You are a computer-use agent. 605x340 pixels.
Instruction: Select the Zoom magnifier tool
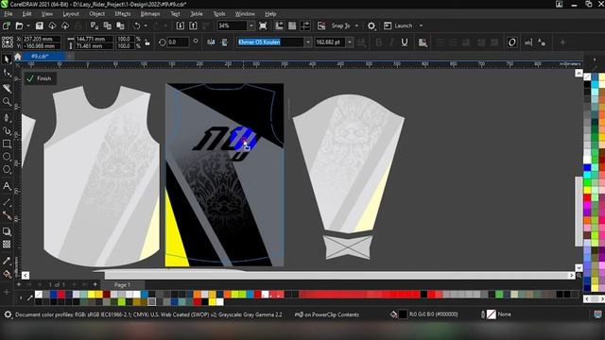(x=7, y=101)
